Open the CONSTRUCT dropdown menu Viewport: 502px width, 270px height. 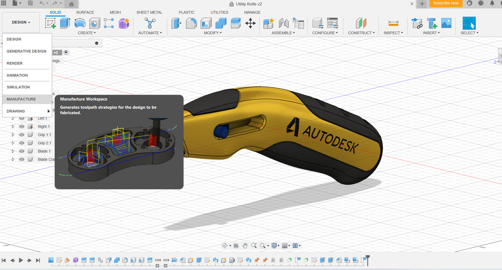(361, 33)
